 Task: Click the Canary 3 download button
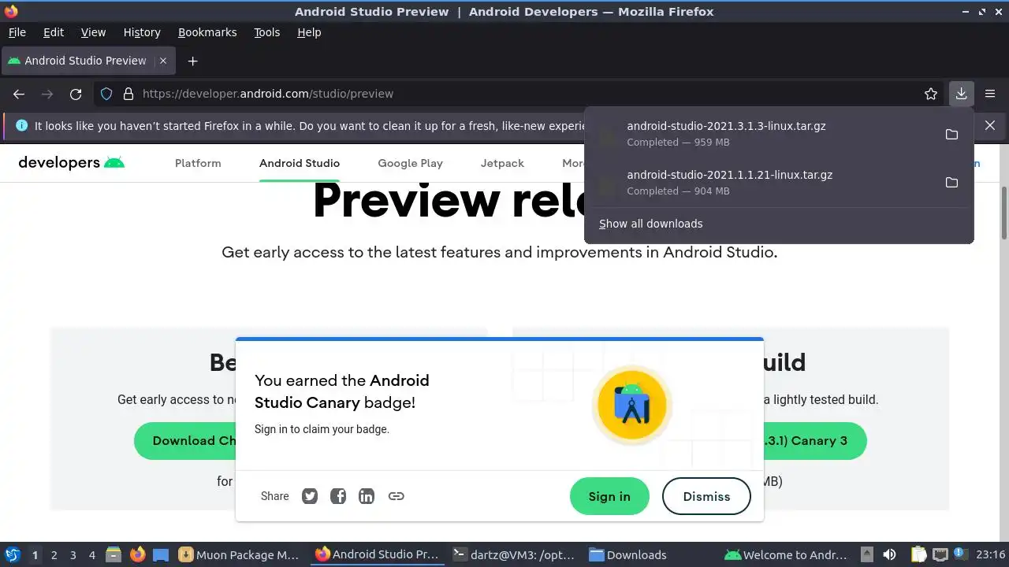815,441
